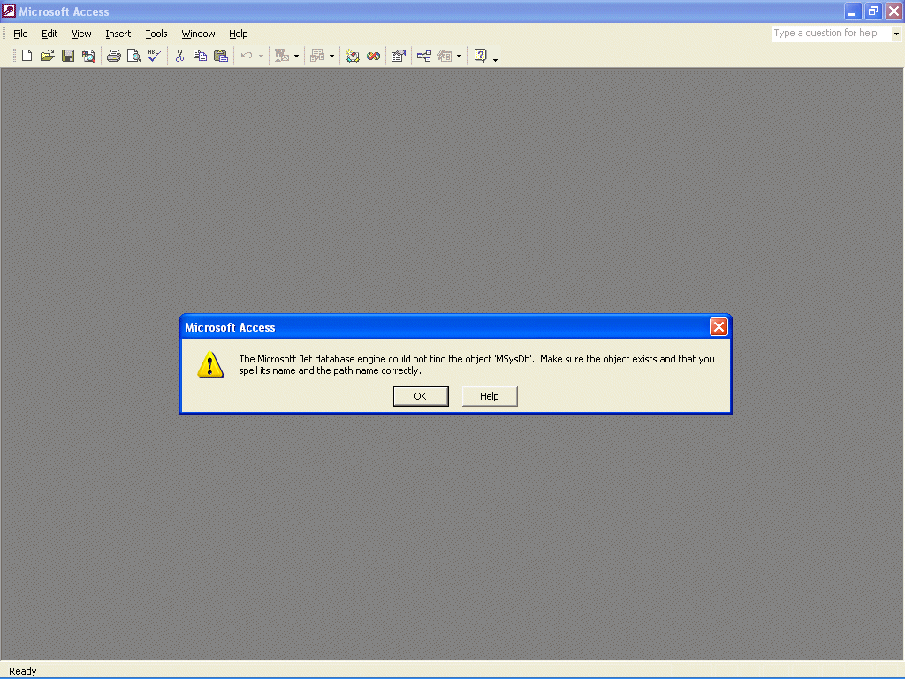The height and width of the screenshot is (679, 905).
Task: Open the Relationships icon
Action: (424, 56)
